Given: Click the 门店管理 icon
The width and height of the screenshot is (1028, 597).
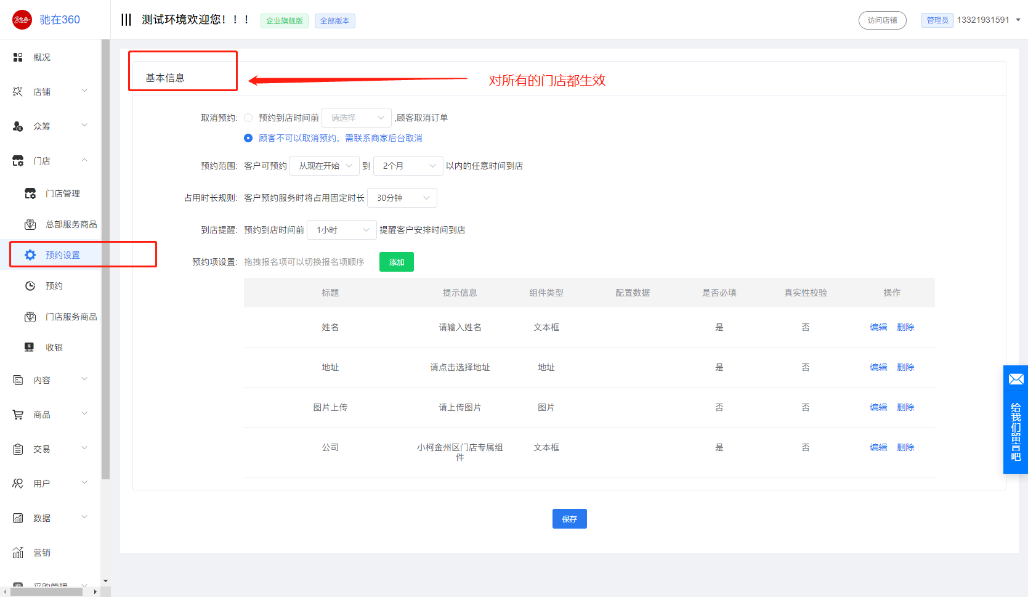Looking at the screenshot, I should [x=30, y=193].
